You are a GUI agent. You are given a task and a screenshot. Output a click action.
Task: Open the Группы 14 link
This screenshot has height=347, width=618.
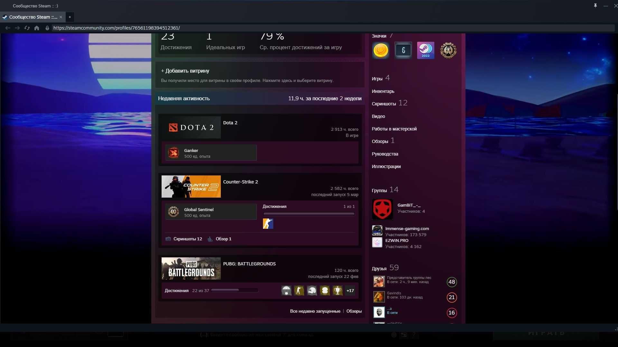(385, 190)
